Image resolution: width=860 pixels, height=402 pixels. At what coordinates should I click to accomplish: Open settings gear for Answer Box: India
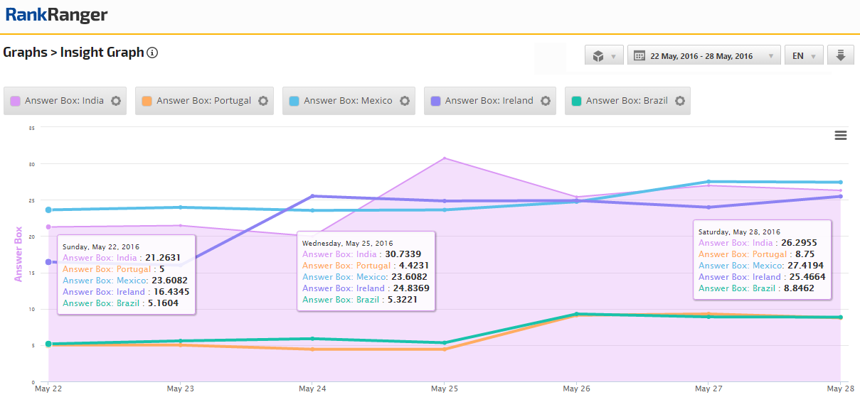[x=116, y=101]
